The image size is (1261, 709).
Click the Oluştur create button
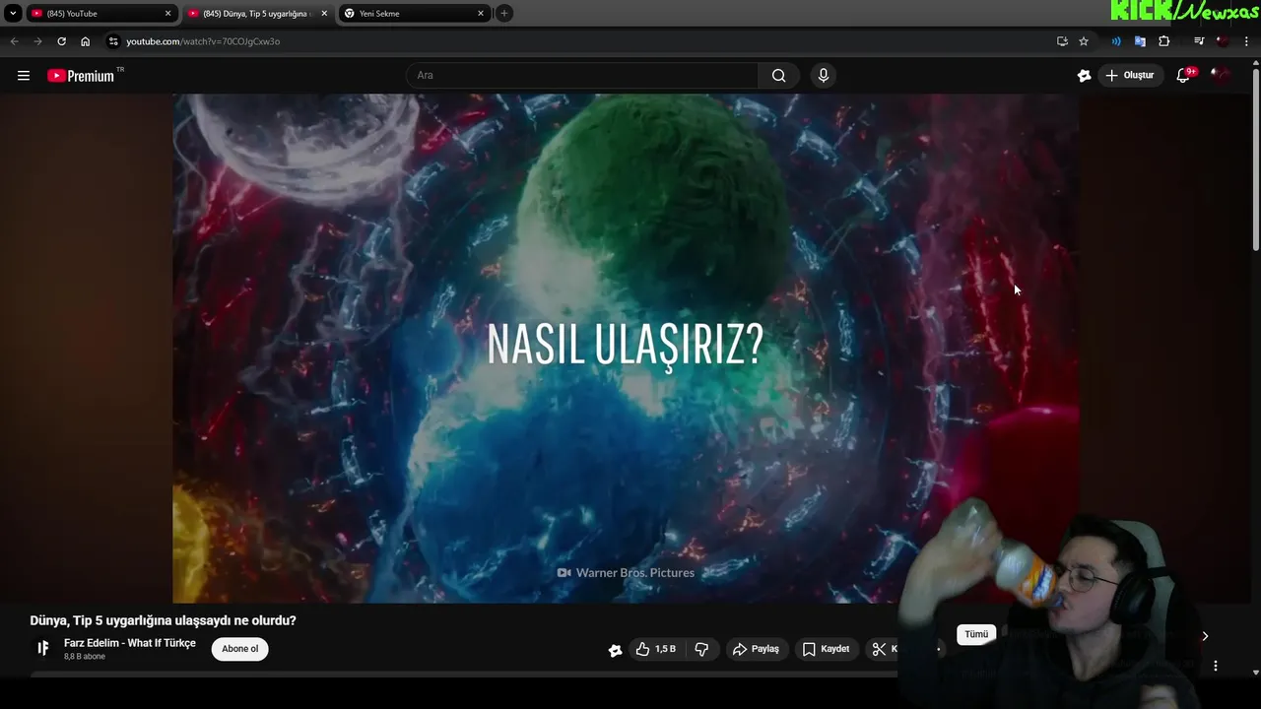[x=1131, y=76]
